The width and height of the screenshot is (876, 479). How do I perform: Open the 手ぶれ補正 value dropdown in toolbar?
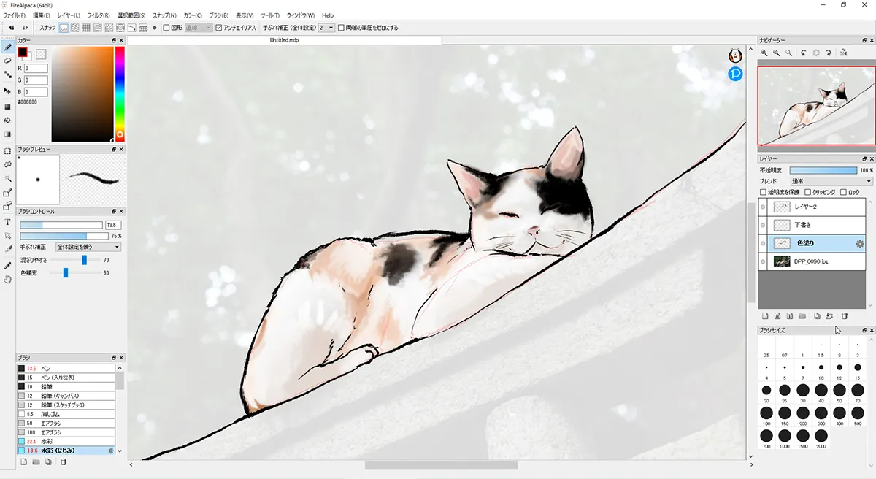click(326, 28)
